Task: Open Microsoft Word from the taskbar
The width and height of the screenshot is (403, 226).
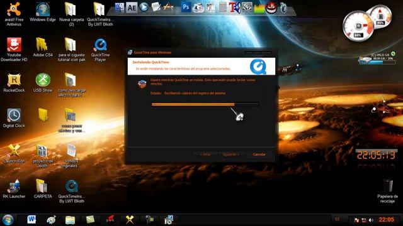Action: tap(31, 220)
